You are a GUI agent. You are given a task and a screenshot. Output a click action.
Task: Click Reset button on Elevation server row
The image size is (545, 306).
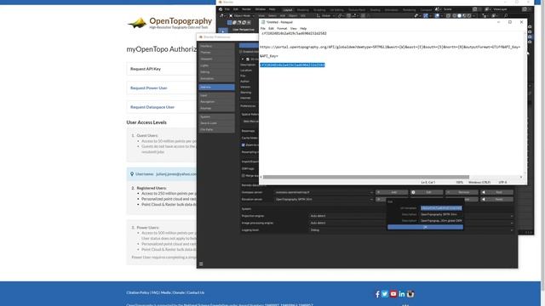pos(496,200)
